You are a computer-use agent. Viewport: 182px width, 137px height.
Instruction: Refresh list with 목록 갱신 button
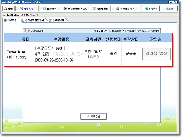pyautogui.click(x=94, y=117)
